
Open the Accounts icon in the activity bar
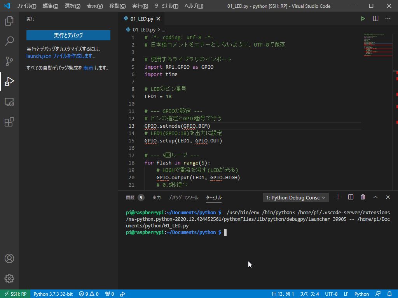9,258
